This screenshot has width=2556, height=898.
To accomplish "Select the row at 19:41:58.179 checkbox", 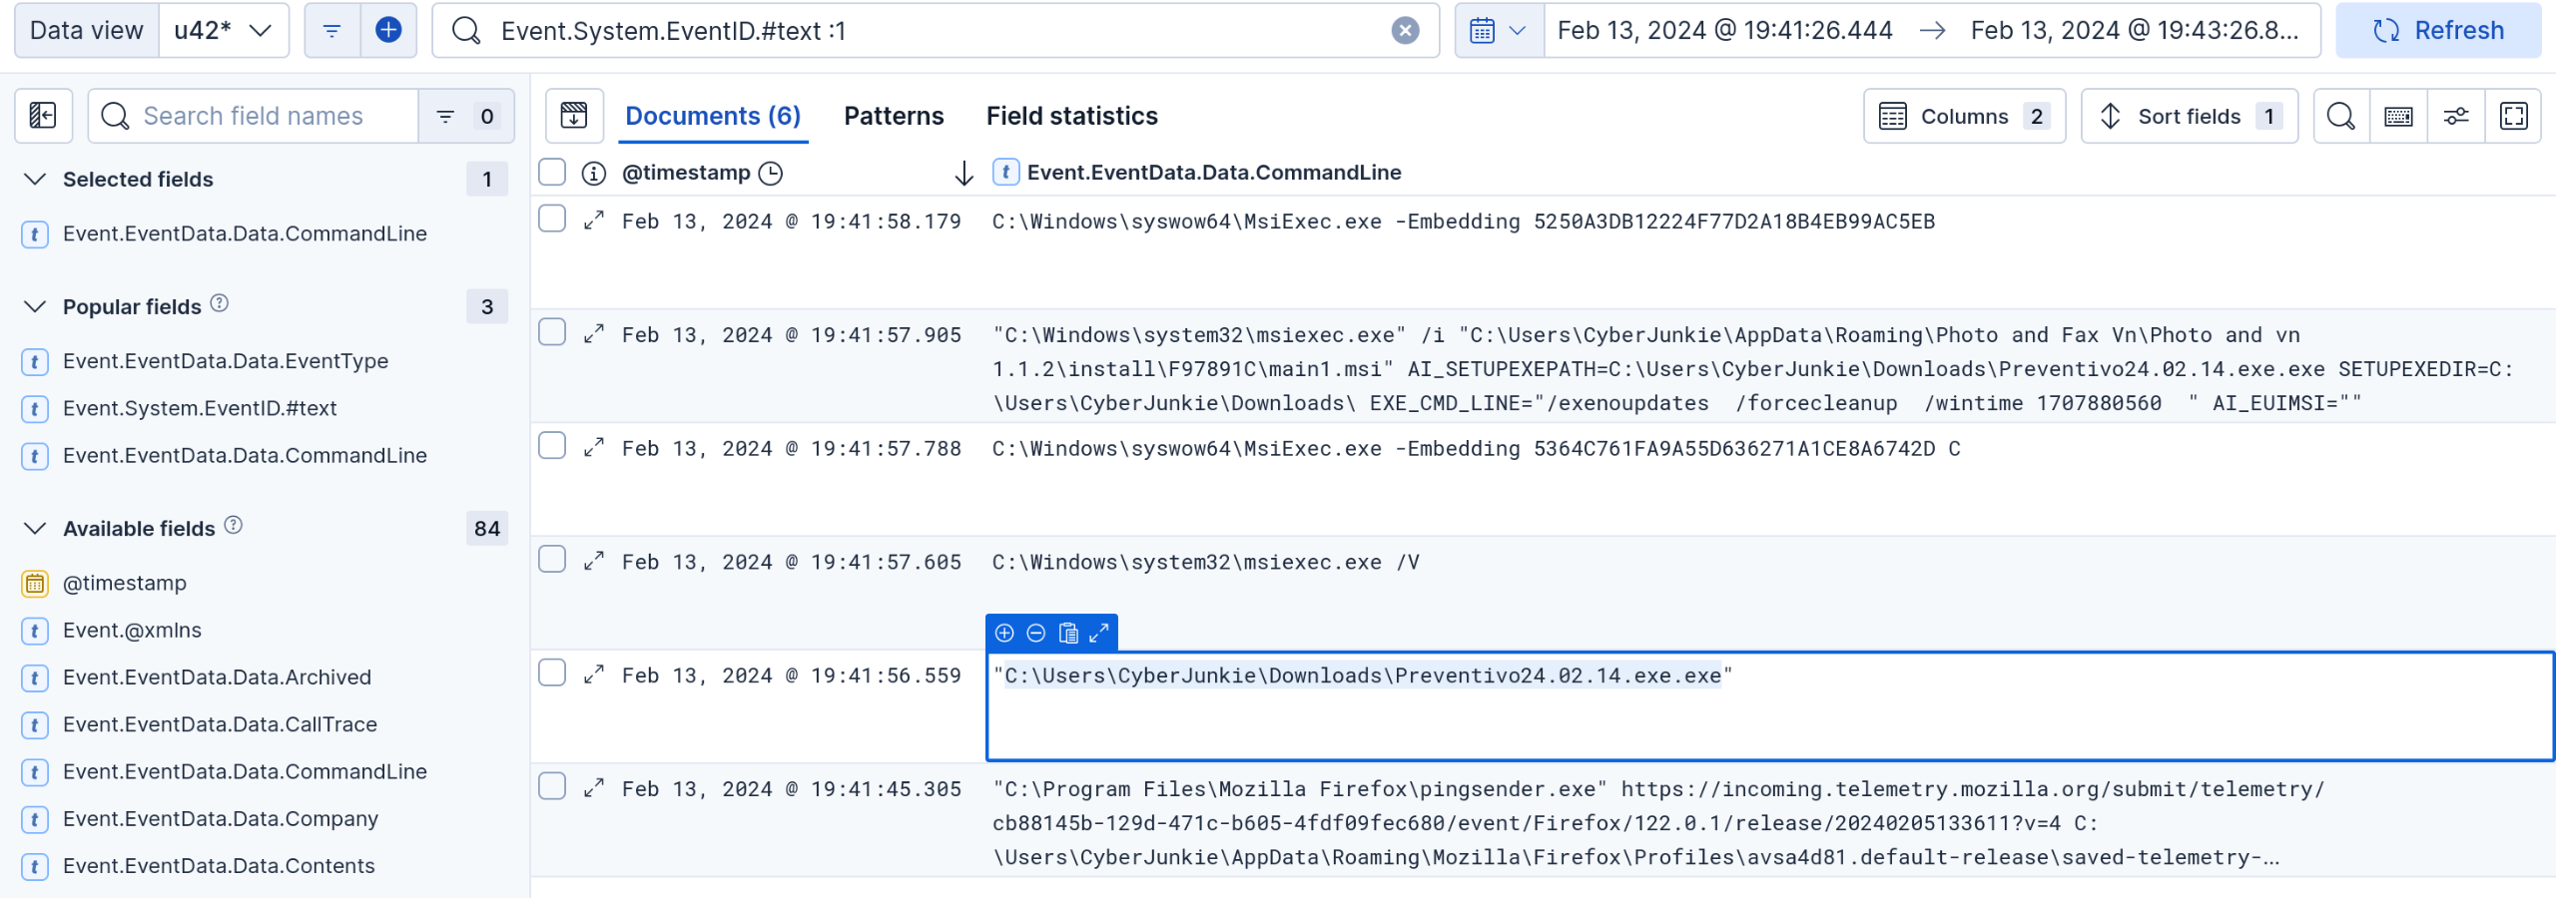I will [552, 219].
